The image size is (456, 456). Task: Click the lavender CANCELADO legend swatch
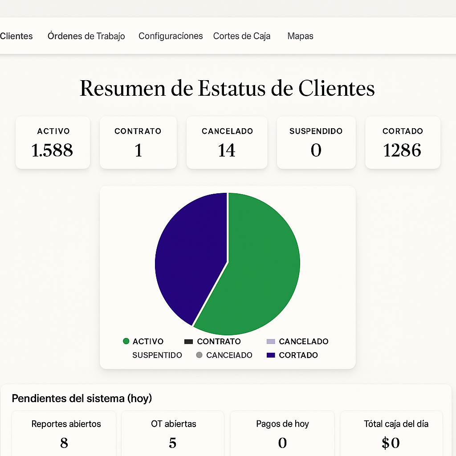(271, 342)
